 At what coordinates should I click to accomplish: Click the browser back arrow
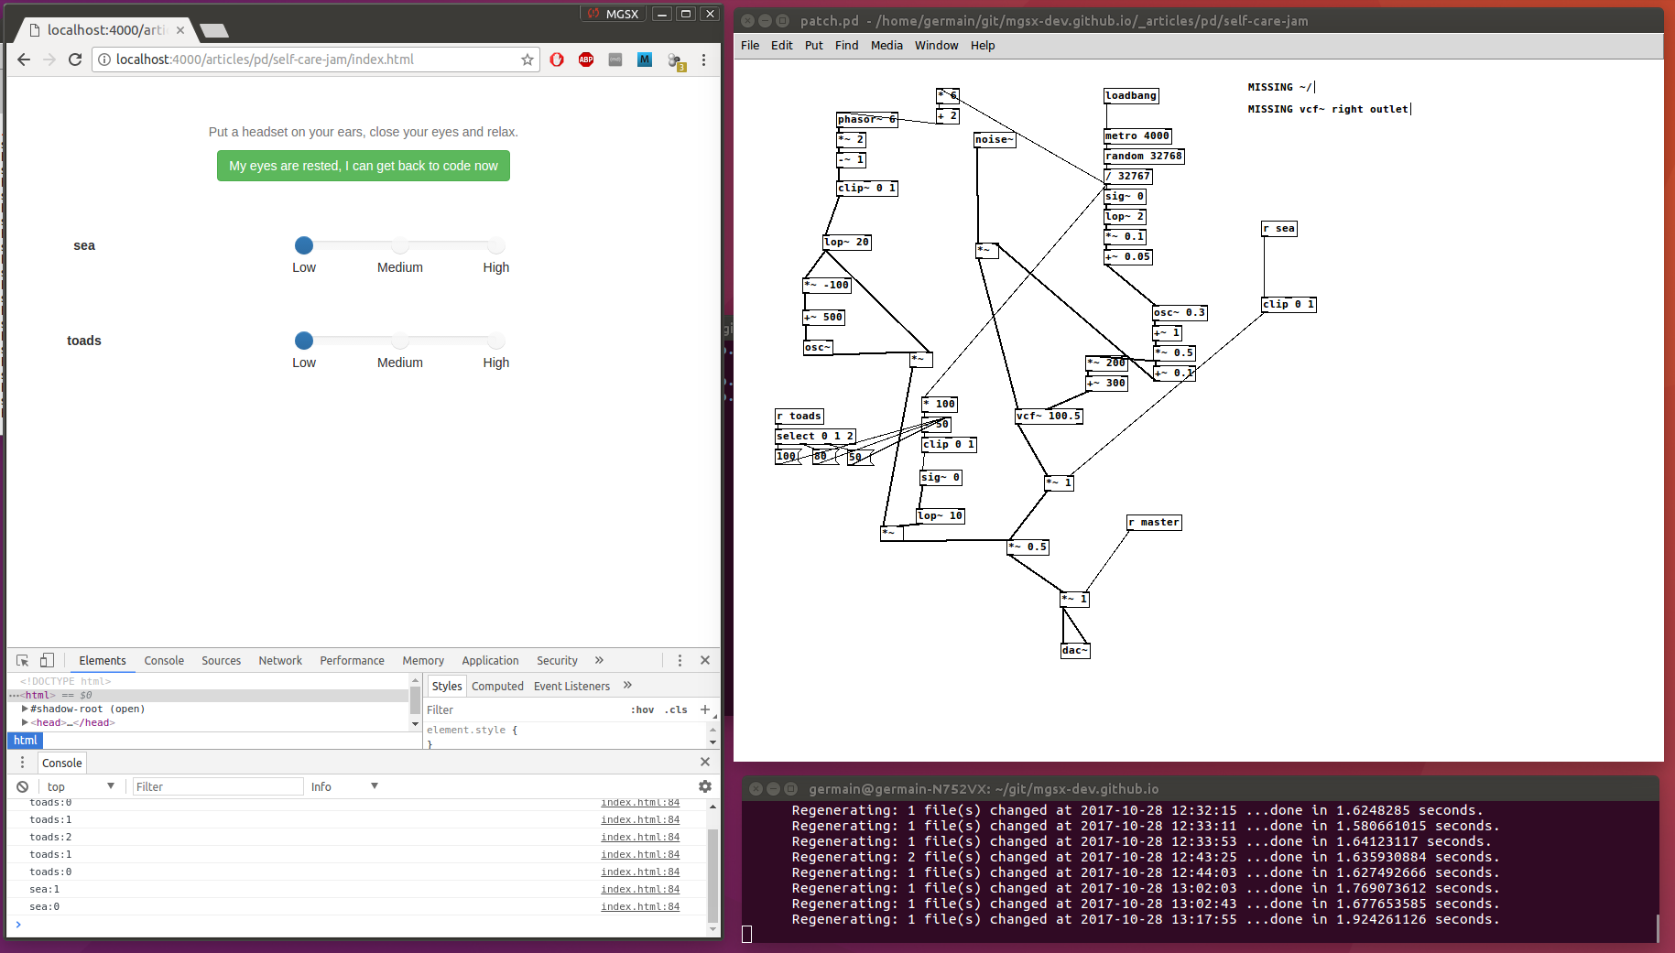[x=24, y=60]
